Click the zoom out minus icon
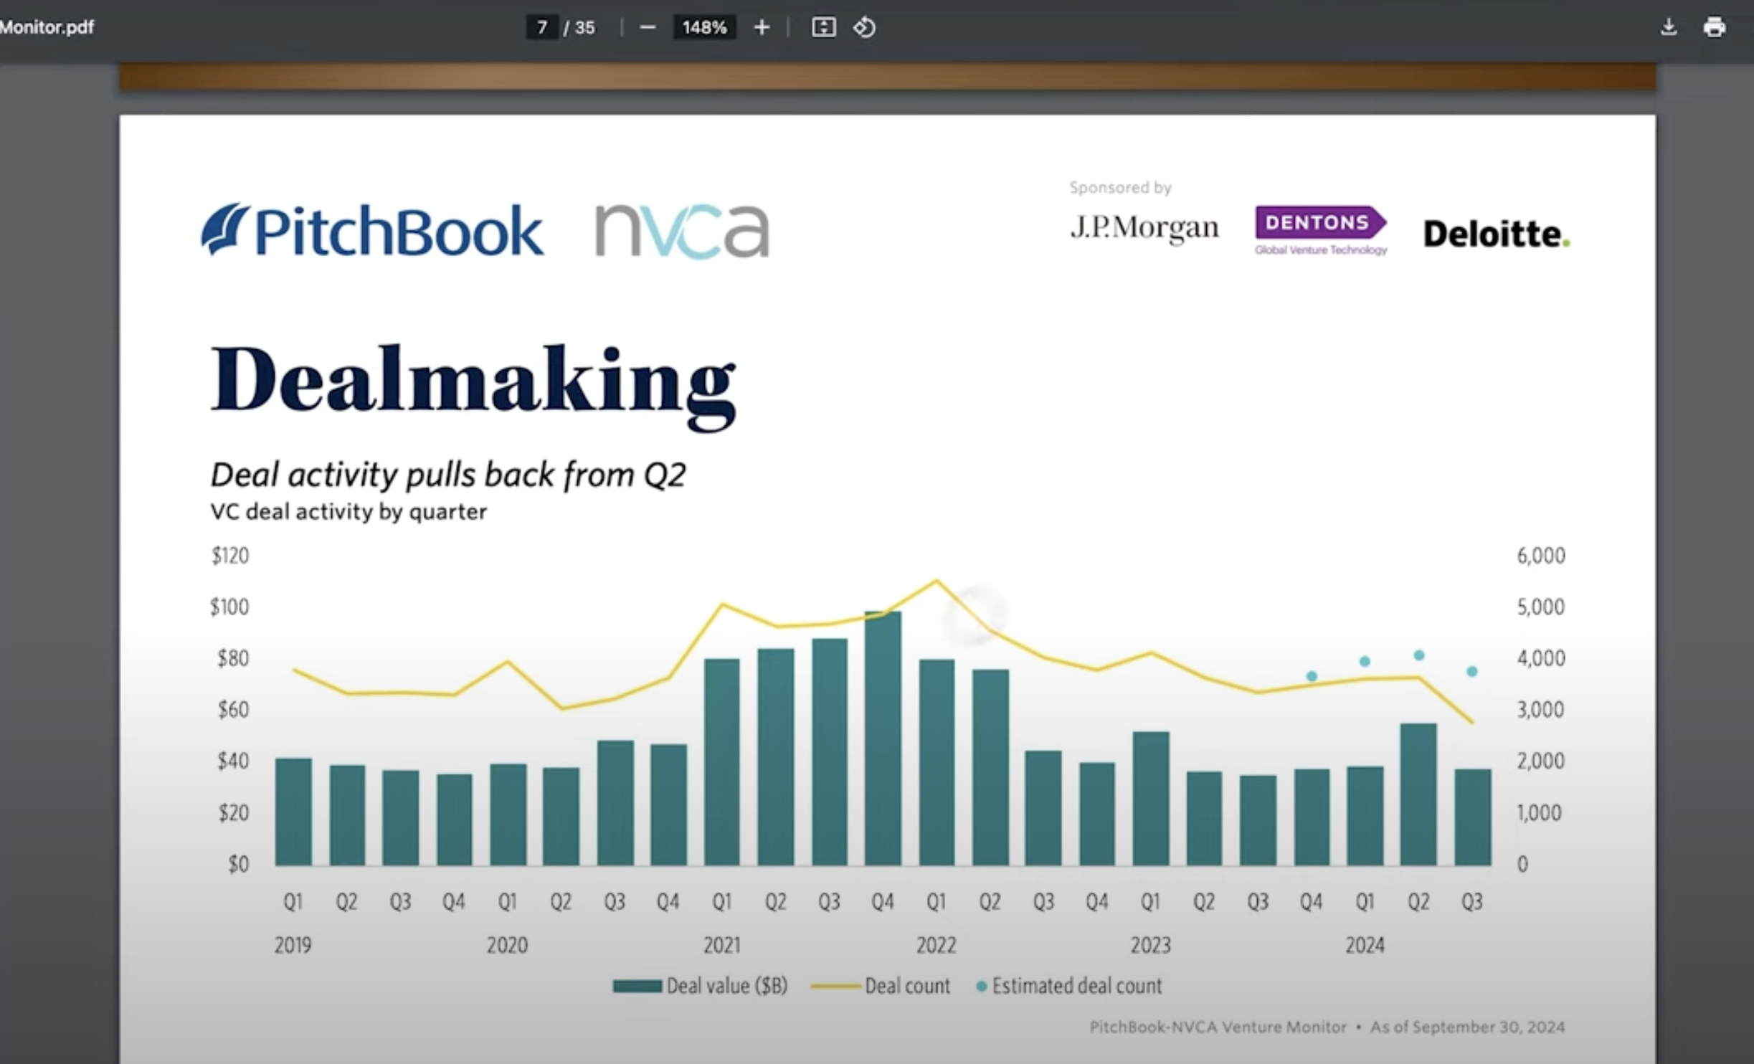 [x=648, y=27]
